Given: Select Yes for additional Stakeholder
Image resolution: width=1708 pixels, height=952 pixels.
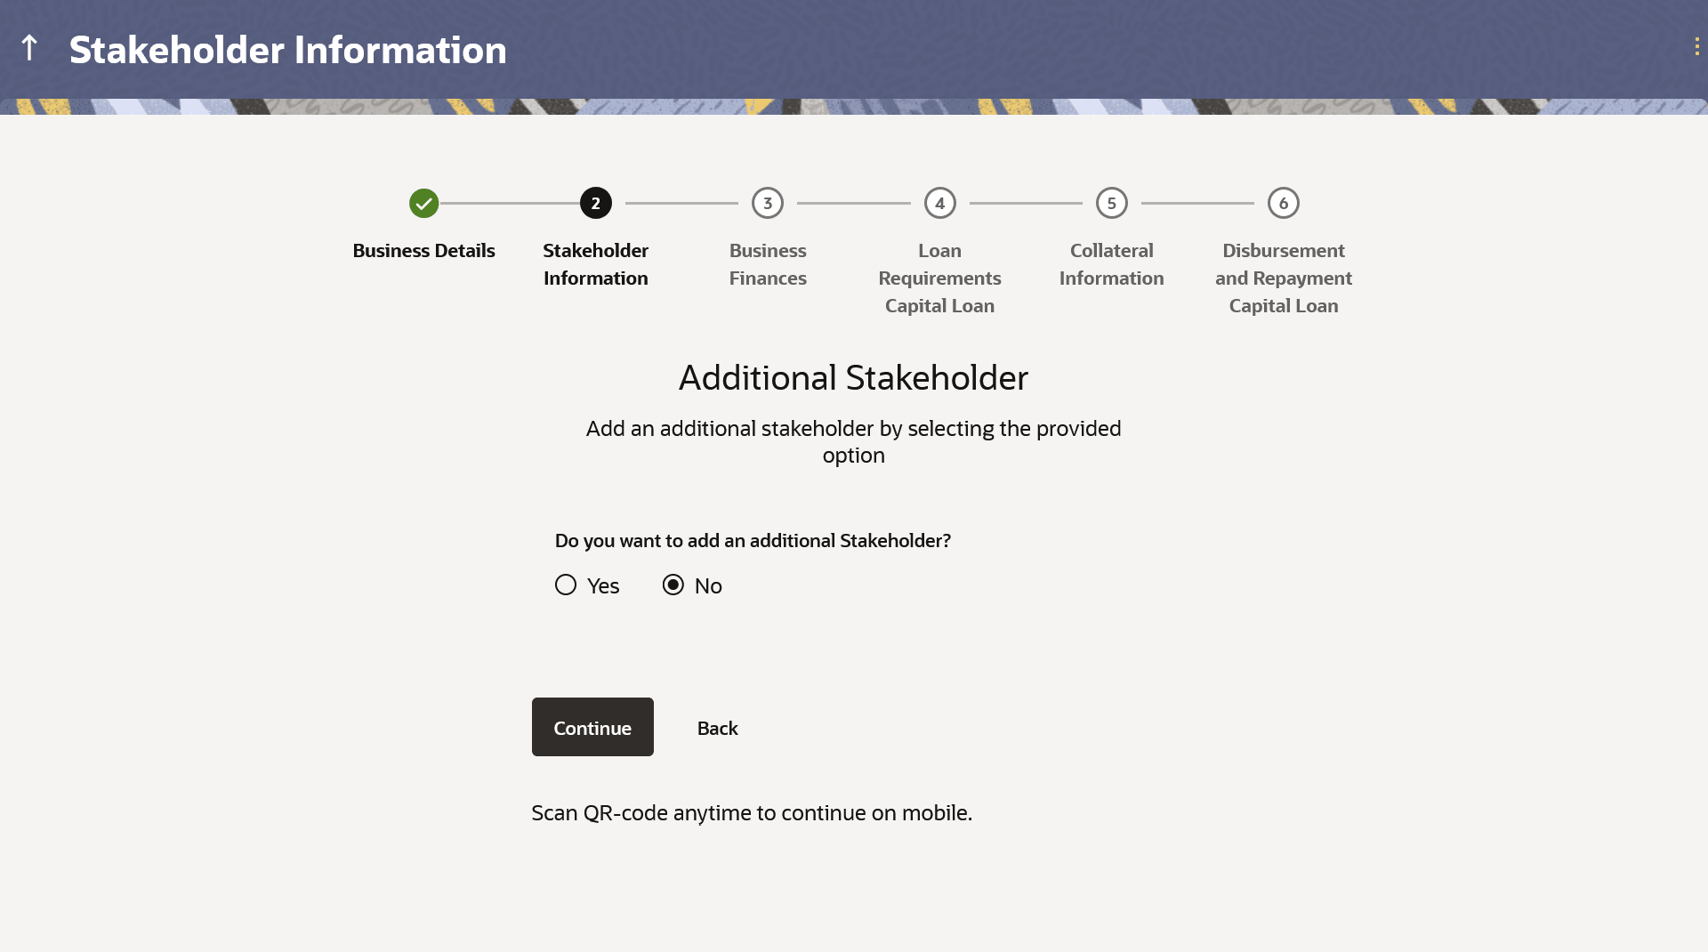Looking at the screenshot, I should (x=566, y=585).
